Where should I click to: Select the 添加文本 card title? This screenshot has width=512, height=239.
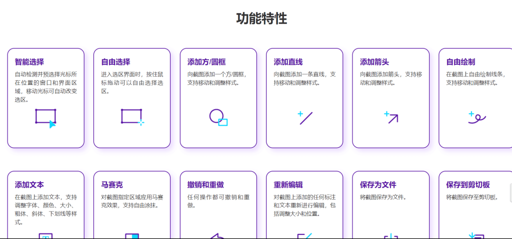click(29, 185)
